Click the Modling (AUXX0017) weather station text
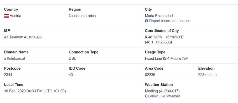The image size is (238, 103). point(162,91)
